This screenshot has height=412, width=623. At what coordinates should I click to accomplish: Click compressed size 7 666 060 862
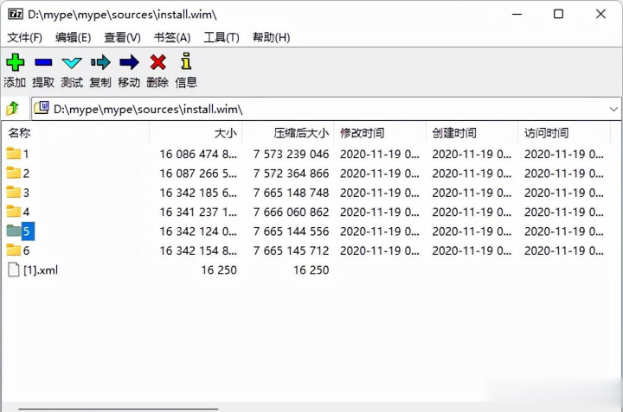pyautogui.click(x=292, y=212)
